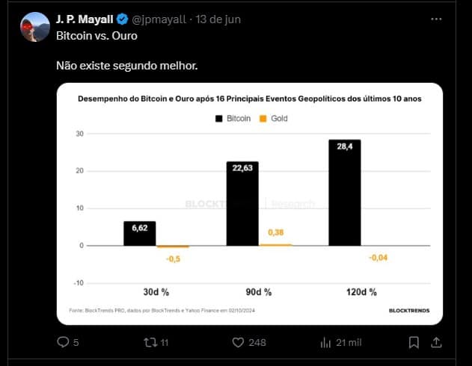Open the view analytics bar icon
The width and height of the screenshot is (472, 366).
tap(325, 342)
